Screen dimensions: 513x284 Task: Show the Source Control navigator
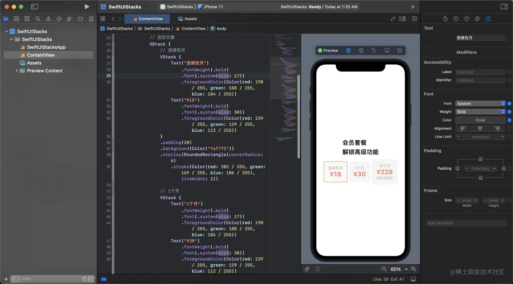pyautogui.click(x=16, y=19)
